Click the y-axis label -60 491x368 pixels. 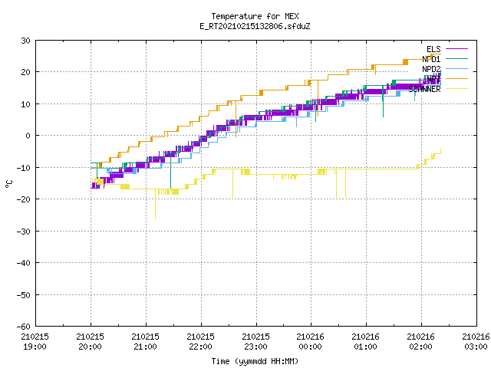[x=24, y=327]
